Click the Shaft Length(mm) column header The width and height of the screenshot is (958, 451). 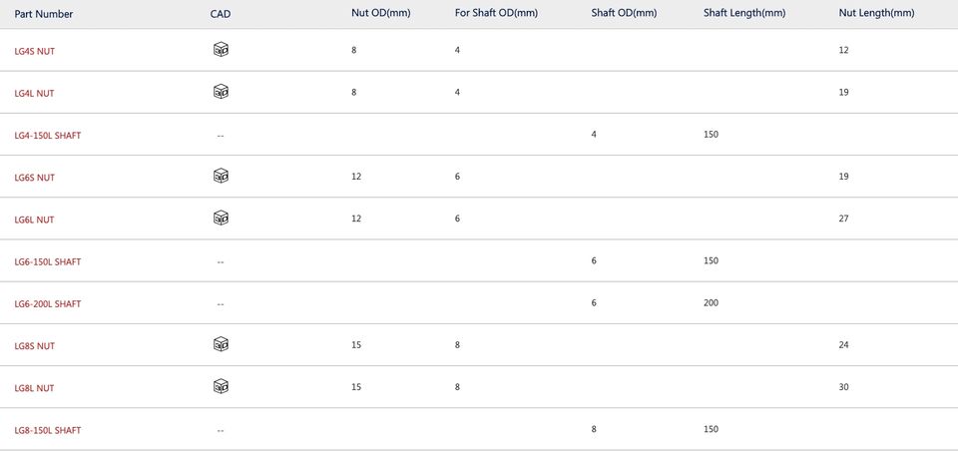point(744,13)
